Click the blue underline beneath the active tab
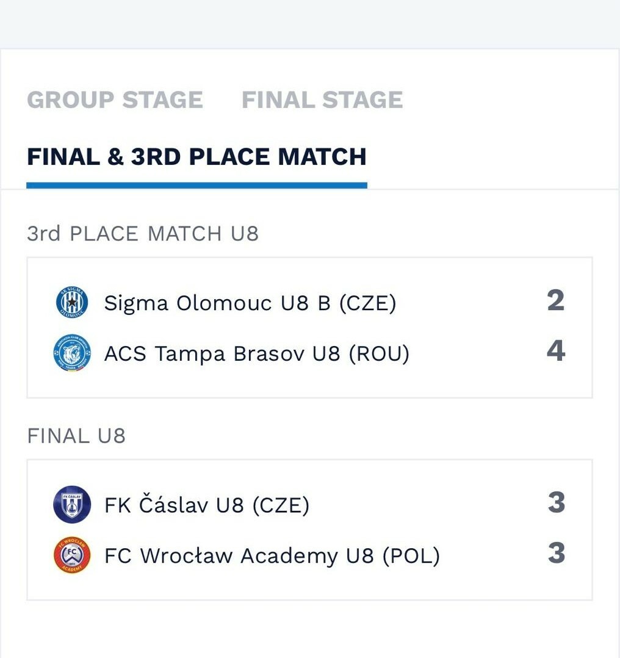 click(x=196, y=185)
